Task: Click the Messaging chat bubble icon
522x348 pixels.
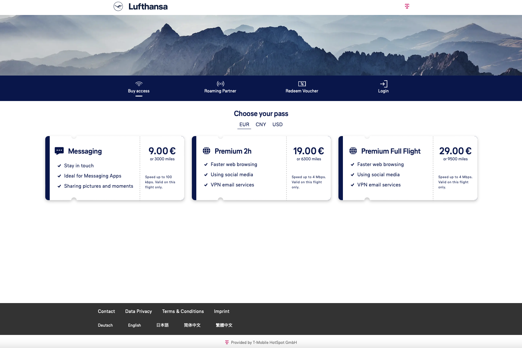Action: 59,151
